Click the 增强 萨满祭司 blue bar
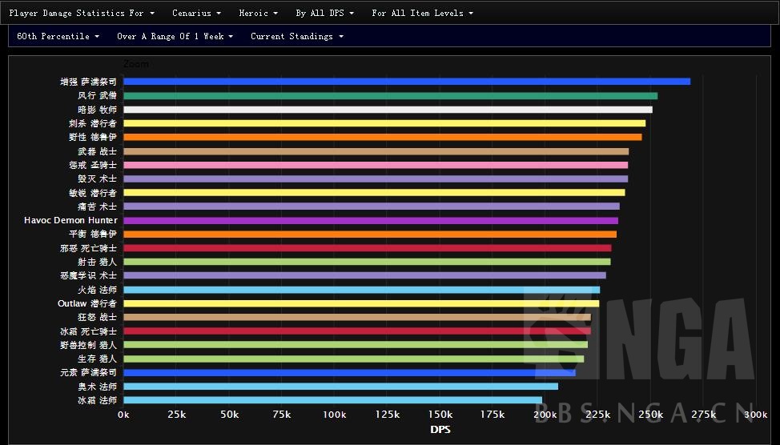 [x=407, y=82]
